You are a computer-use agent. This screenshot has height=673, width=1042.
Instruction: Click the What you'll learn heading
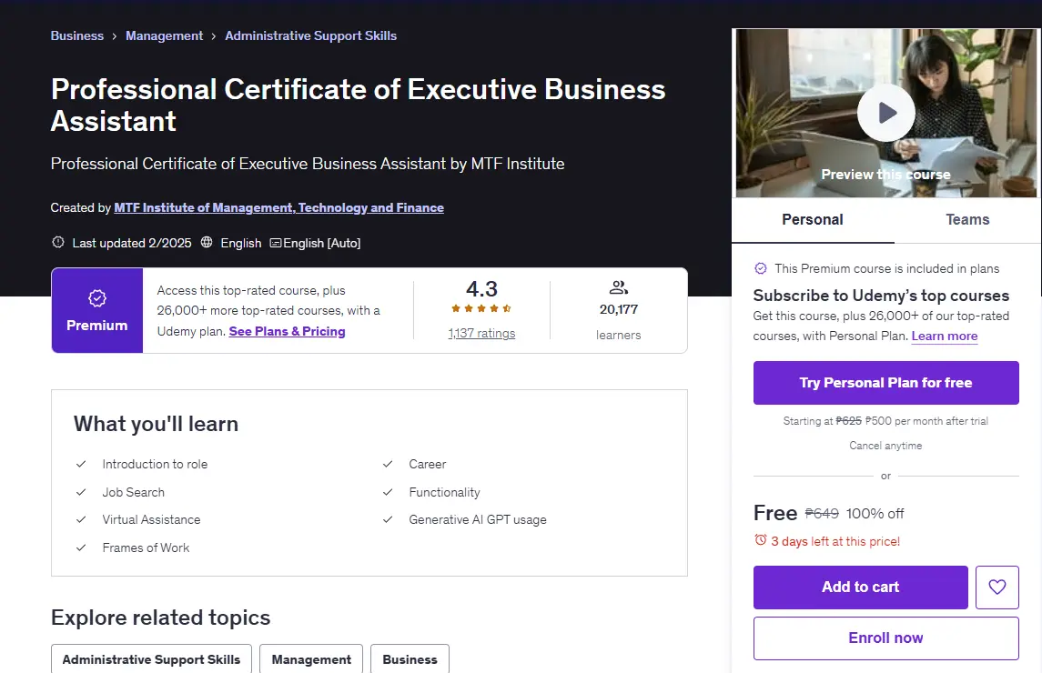(x=156, y=424)
